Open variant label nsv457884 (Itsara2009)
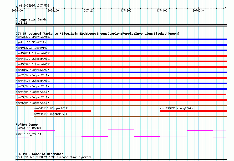This screenshot has height=161, width=234. [33, 53]
